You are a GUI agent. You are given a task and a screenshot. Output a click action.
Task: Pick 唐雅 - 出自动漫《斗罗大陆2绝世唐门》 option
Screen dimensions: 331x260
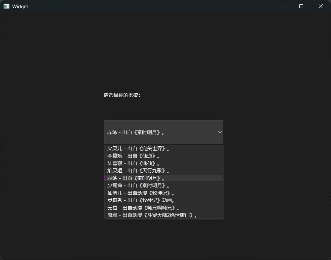click(x=164, y=215)
